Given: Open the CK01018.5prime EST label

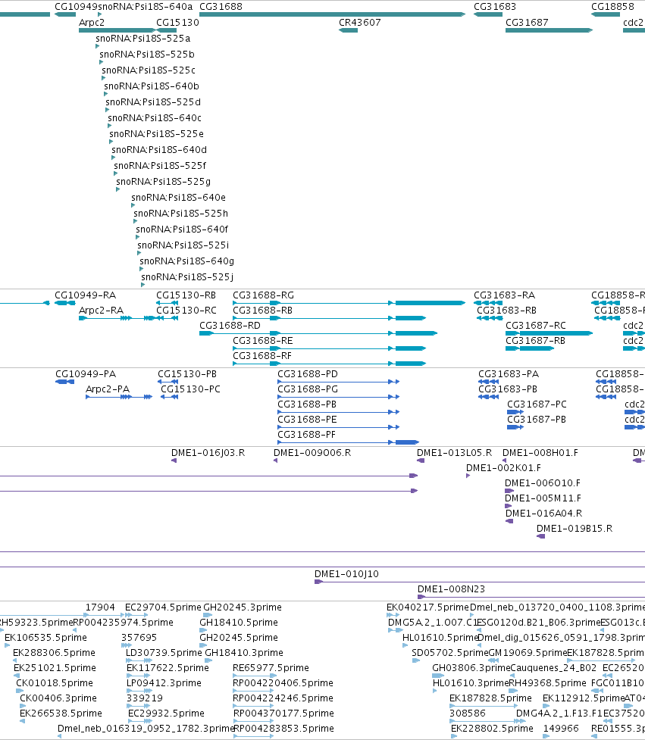Looking at the screenshot, I should coord(55,683).
